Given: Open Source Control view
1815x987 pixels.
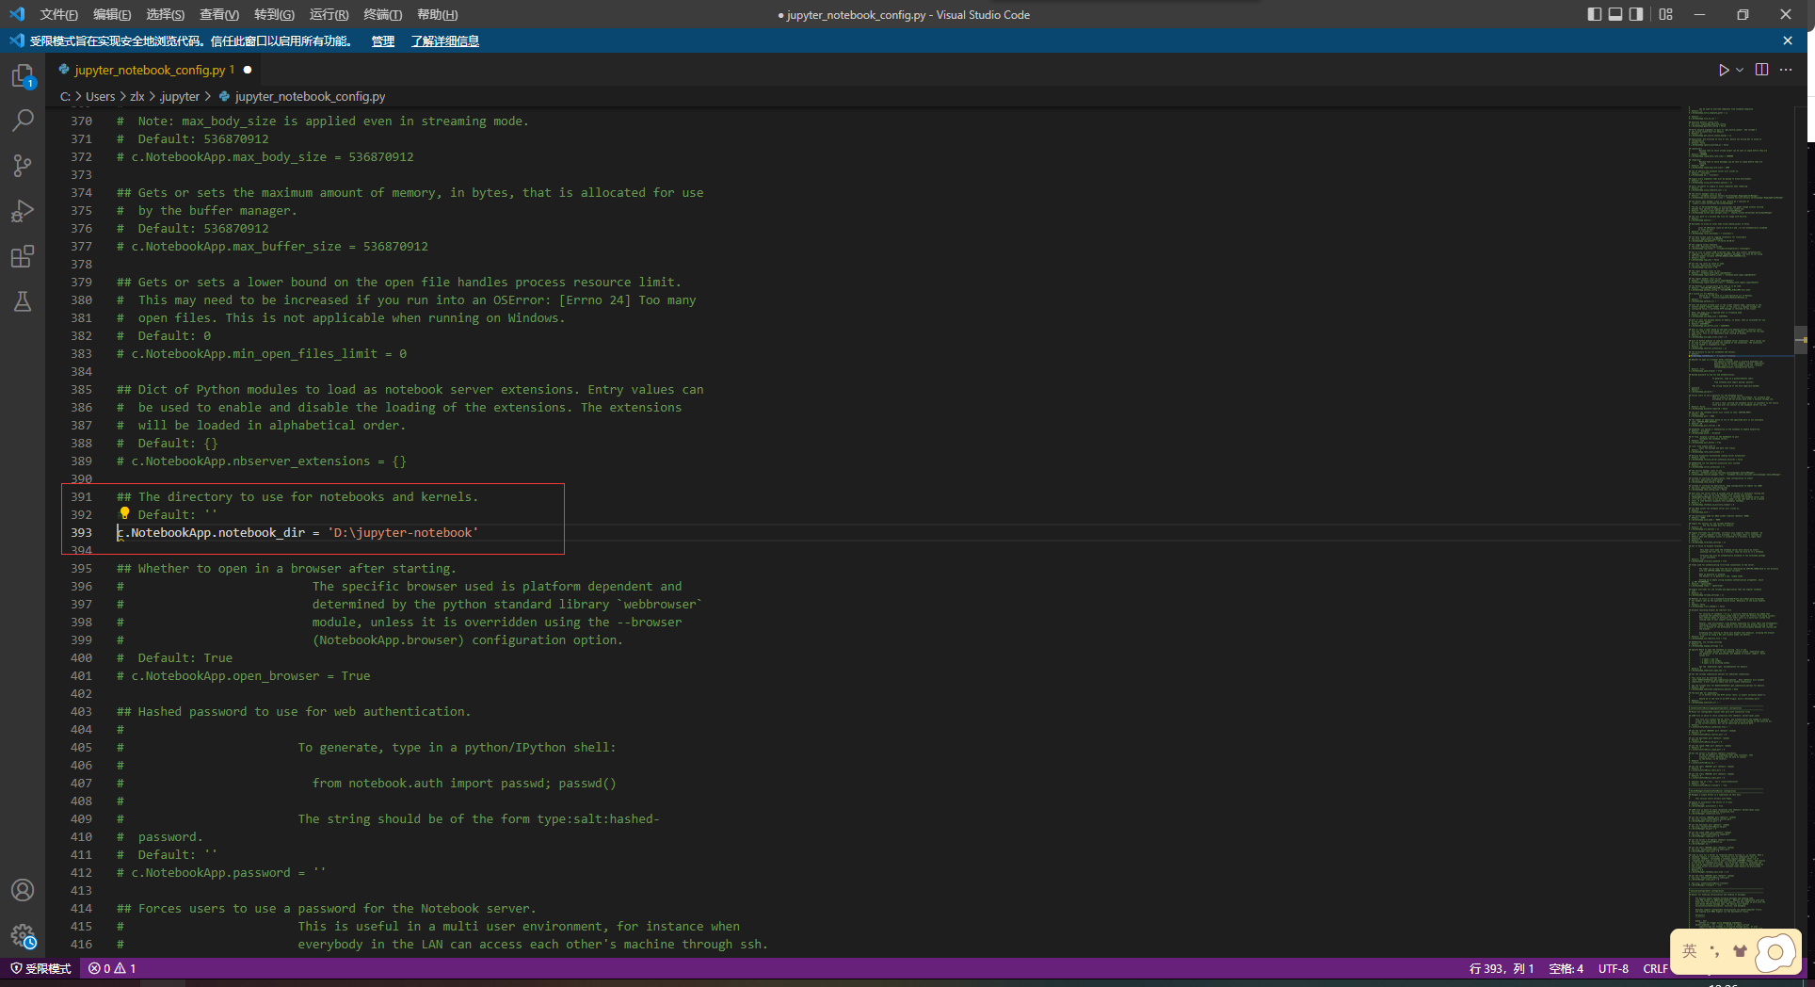Looking at the screenshot, I should point(23,166).
